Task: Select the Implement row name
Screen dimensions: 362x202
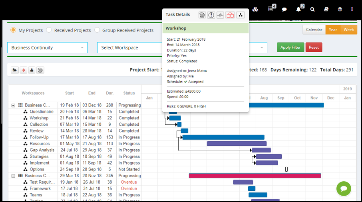Action: pos(40,163)
